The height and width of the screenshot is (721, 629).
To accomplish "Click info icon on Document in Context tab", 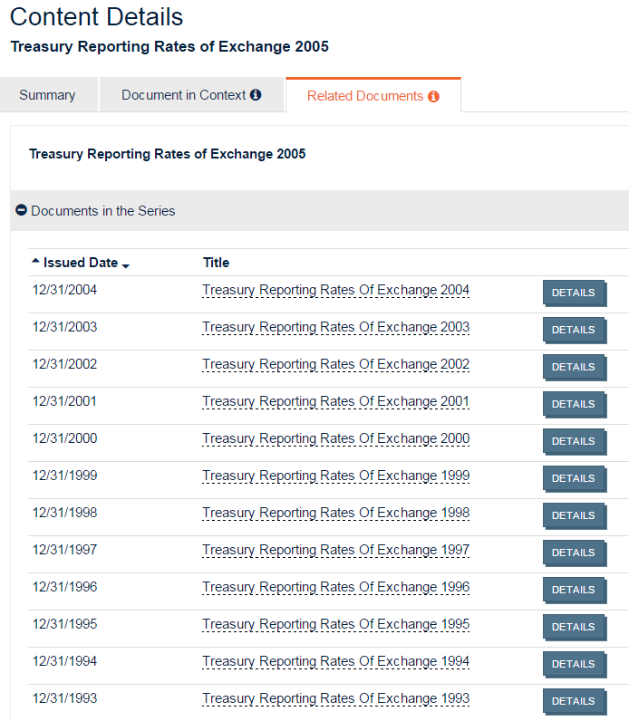I will 256,95.
